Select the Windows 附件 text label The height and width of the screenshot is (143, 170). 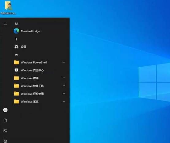(x=29, y=78)
